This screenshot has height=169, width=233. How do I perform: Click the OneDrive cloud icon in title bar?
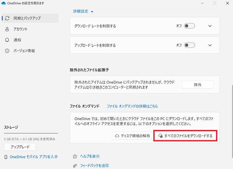[x=3, y=3]
